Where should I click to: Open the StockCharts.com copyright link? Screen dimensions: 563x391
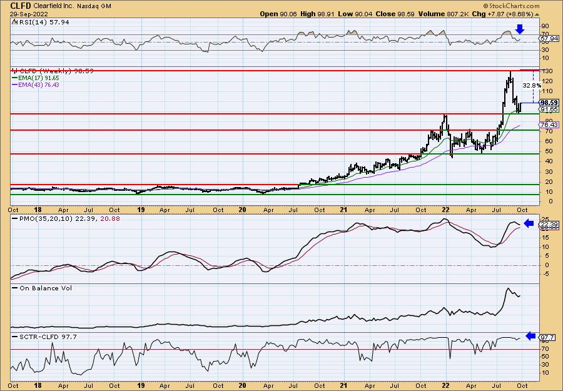(x=511, y=6)
